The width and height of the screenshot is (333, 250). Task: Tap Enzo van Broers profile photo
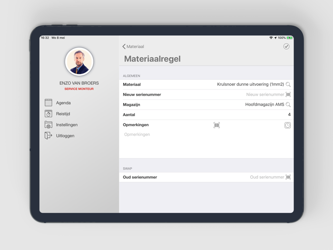79,61
